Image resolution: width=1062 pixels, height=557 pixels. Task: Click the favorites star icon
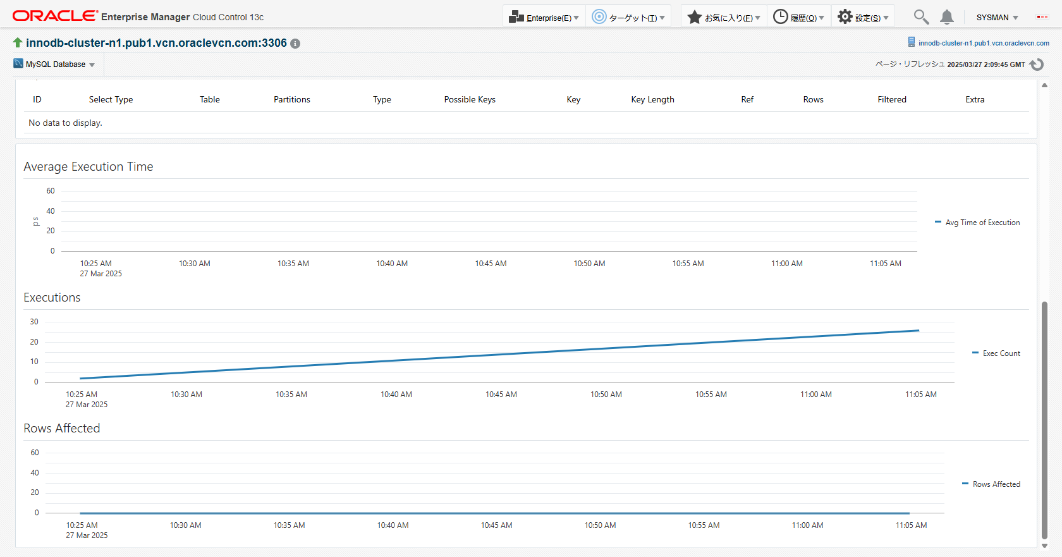694,16
